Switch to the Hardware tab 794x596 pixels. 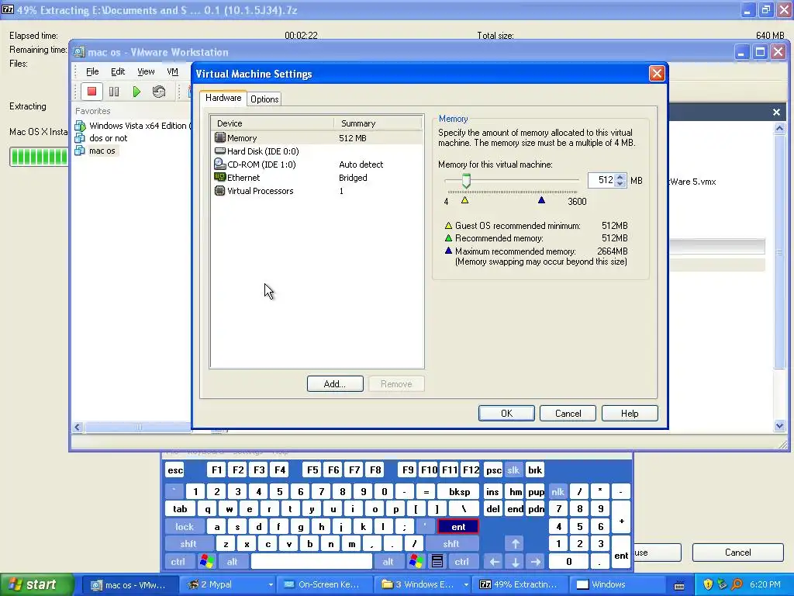tap(223, 98)
